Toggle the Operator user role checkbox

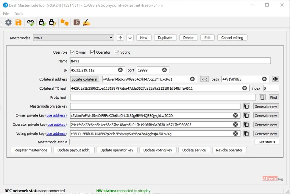click(x=93, y=52)
